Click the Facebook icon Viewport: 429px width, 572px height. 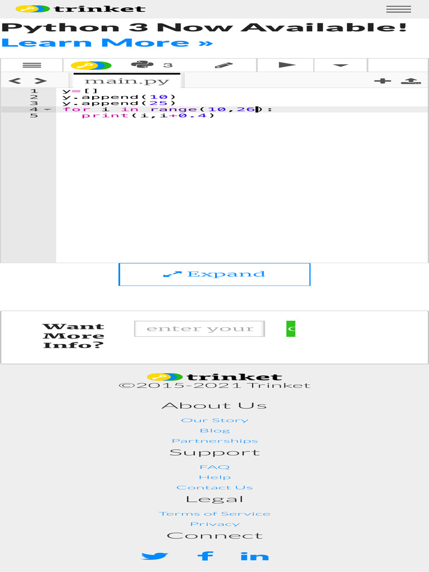[206, 556]
